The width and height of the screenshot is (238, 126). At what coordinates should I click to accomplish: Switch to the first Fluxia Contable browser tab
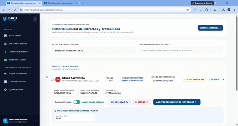(24, 3)
